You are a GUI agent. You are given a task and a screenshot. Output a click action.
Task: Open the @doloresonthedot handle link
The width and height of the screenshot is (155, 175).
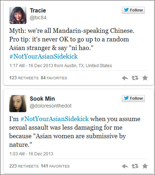click(x=51, y=106)
